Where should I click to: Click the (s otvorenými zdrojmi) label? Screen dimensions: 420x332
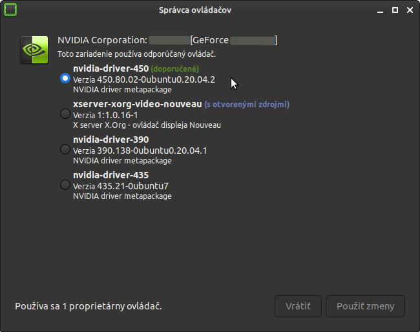[x=247, y=104]
